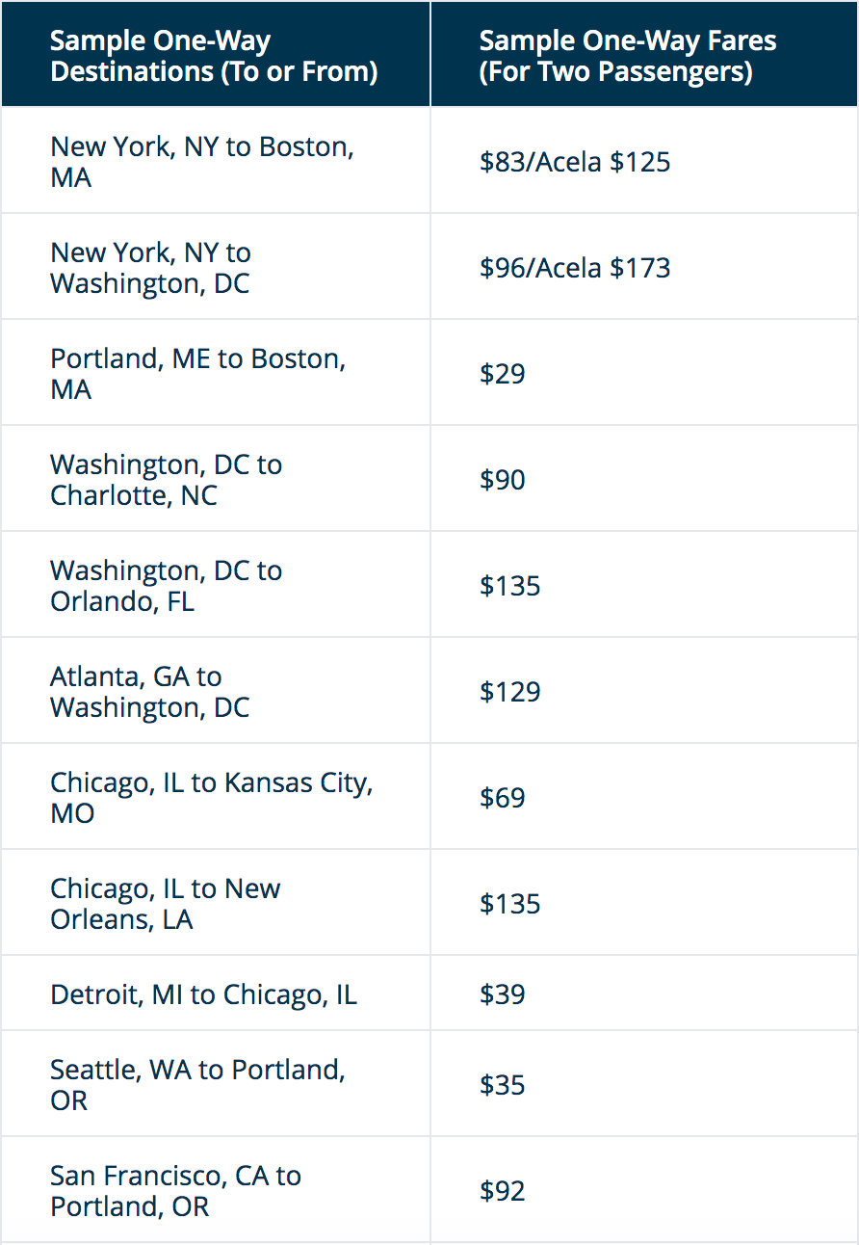Screen dimensions: 859x1245
Task: Select the Washington, DC to Charlotte route
Action: (166, 480)
